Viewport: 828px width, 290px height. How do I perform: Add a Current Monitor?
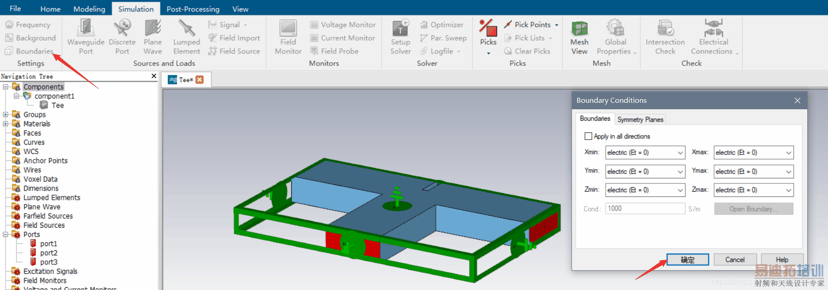click(x=342, y=38)
